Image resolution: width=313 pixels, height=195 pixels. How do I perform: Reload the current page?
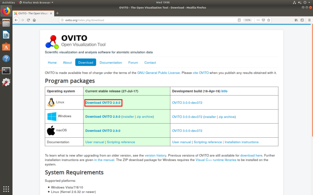tap(28, 20)
